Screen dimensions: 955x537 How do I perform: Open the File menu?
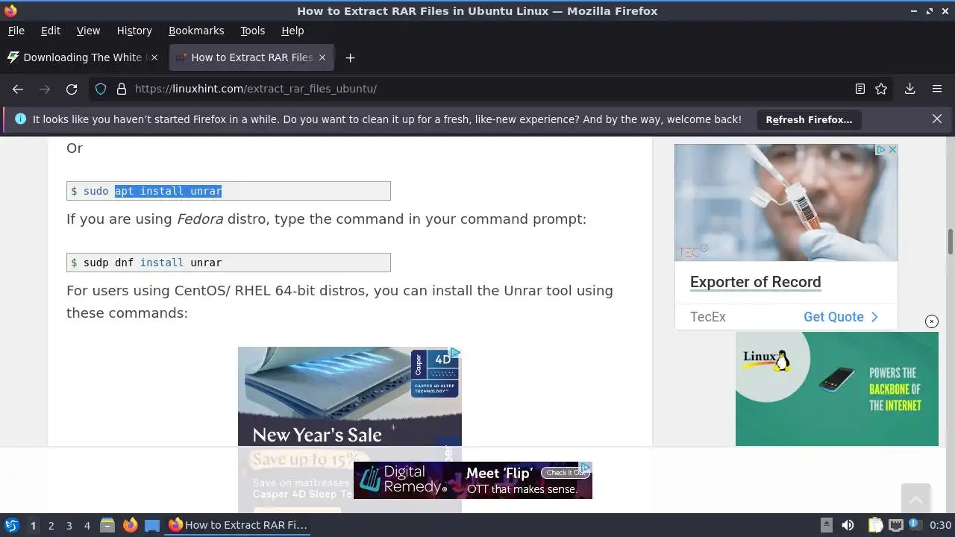point(16,31)
